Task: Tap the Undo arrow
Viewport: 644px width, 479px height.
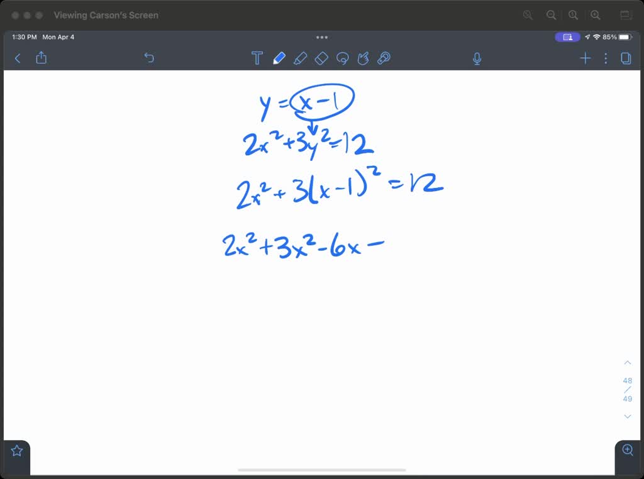Action: 149,58
